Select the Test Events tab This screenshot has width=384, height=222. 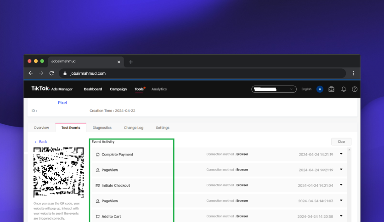pyautogui.click(x=71, y=128)
